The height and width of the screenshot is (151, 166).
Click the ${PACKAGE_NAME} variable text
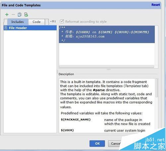76,119
